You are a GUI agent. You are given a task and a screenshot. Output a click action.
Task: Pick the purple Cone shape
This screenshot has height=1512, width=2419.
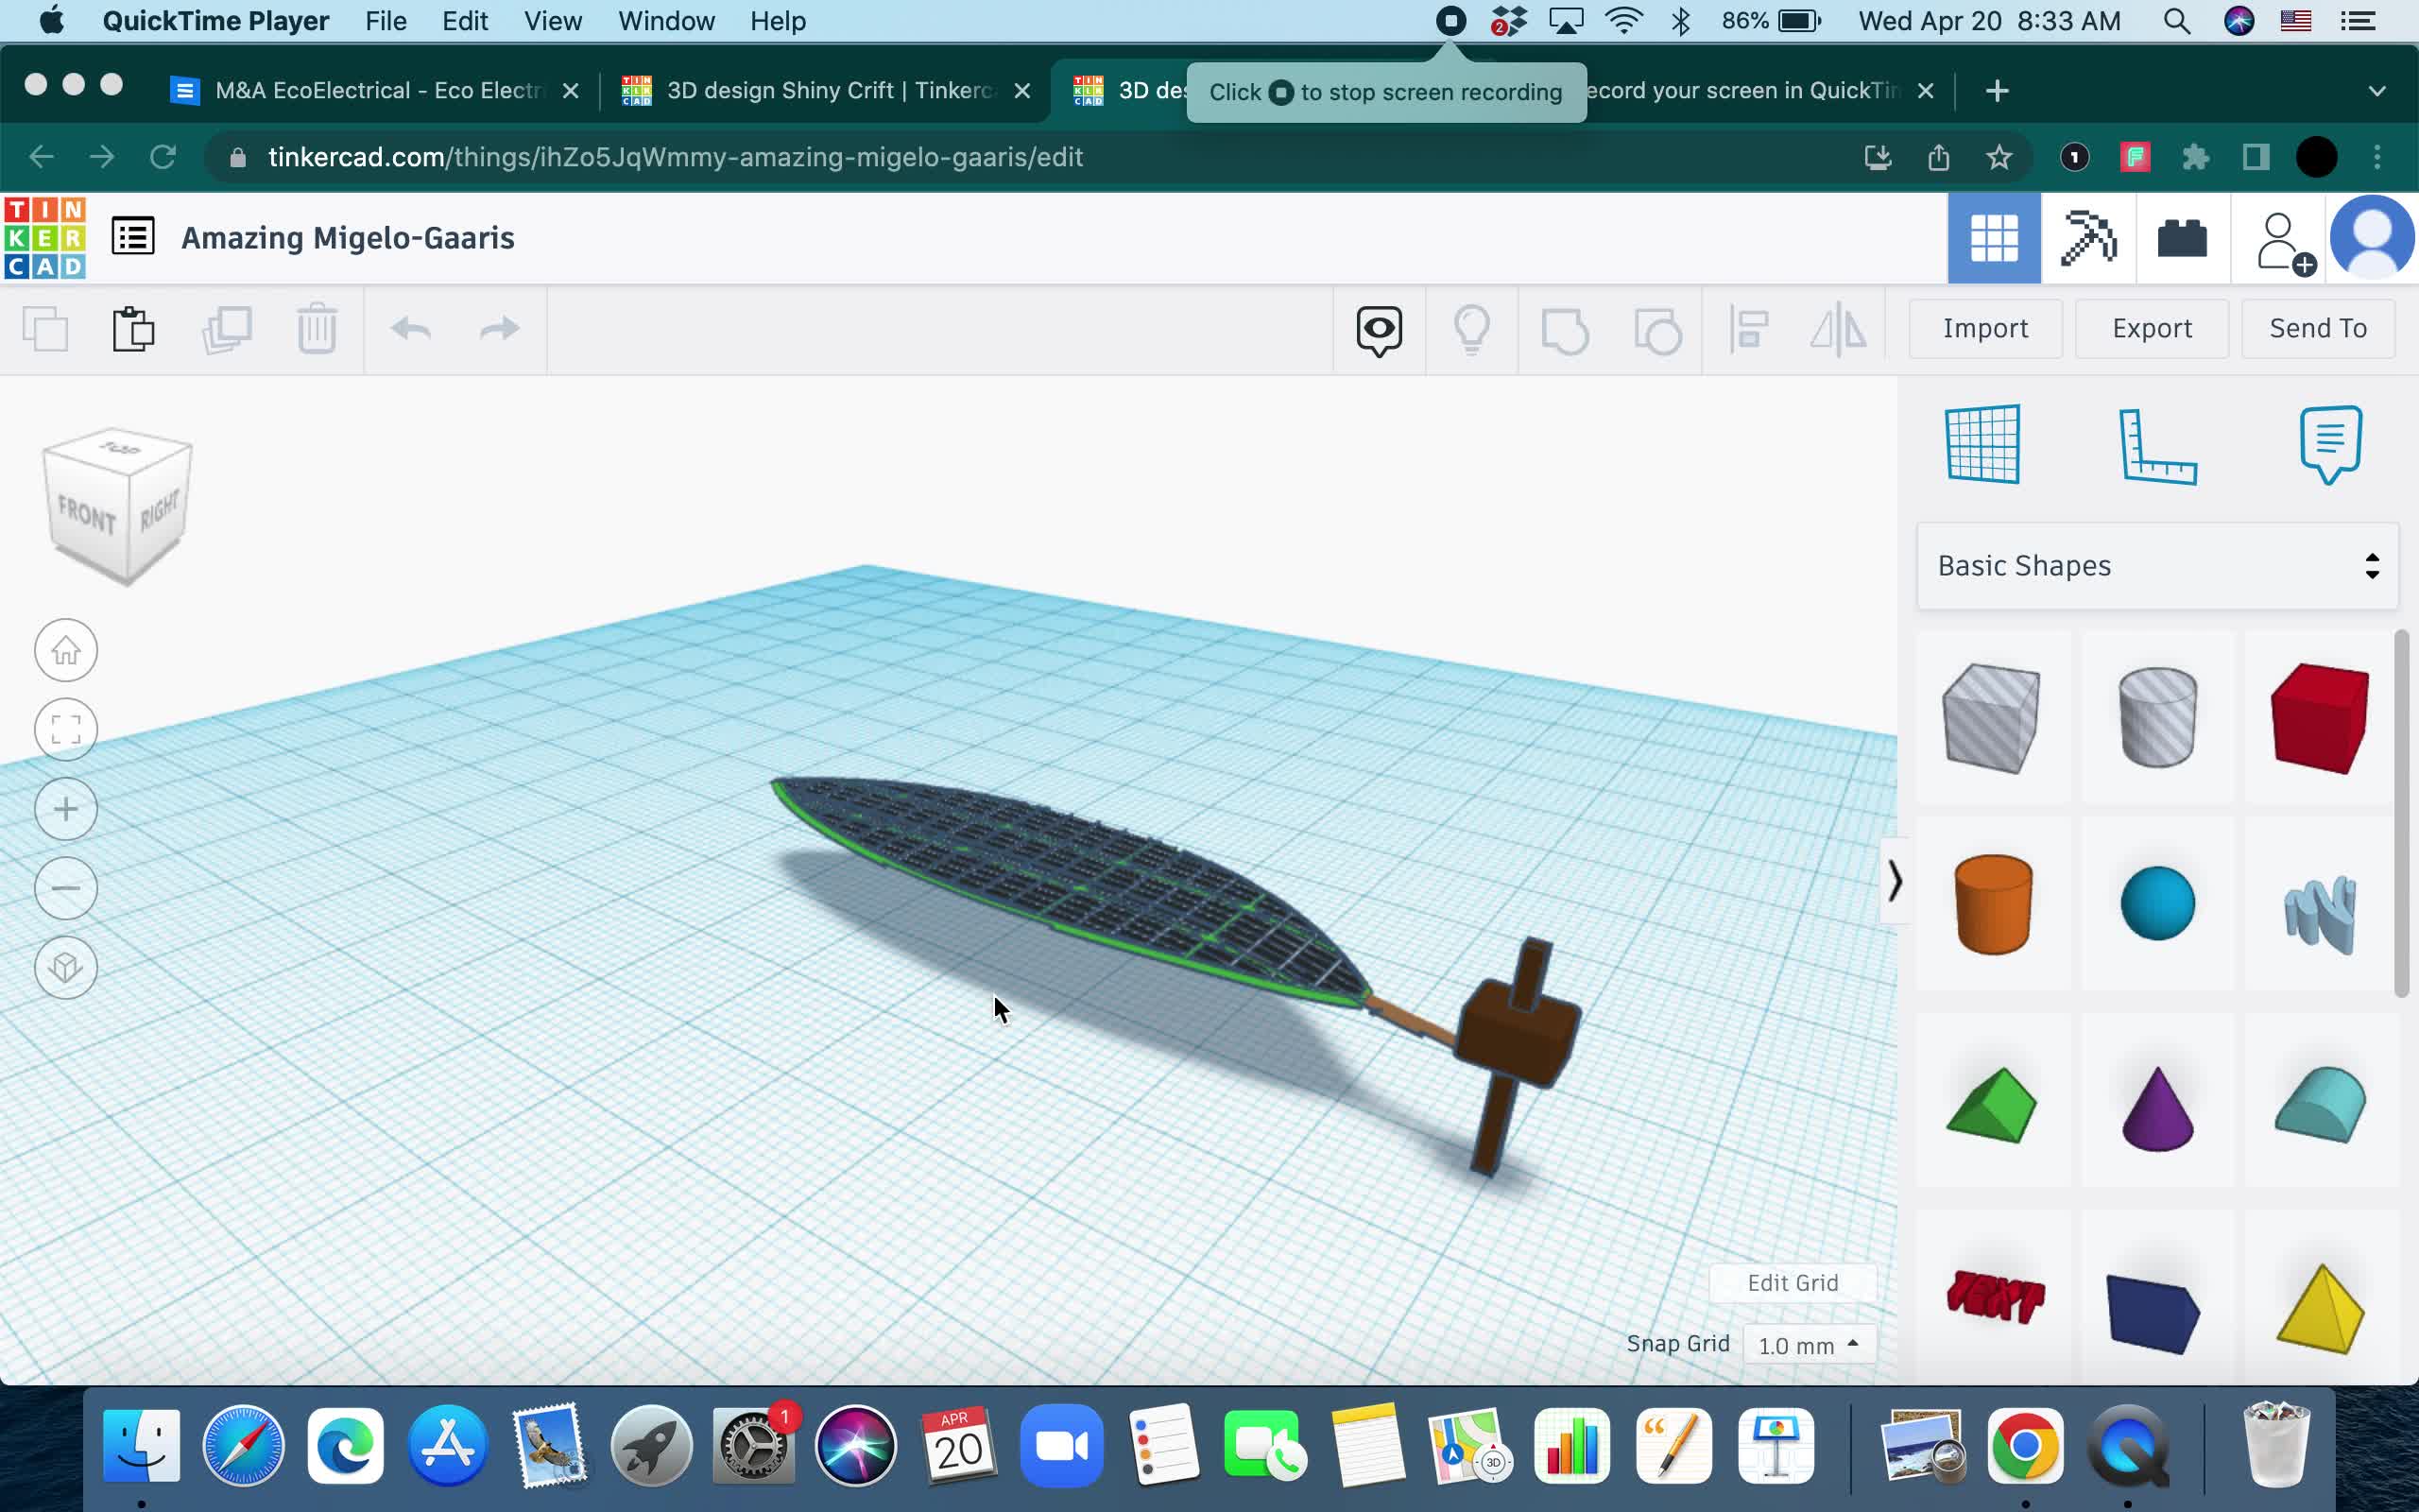[2157, 1108]
